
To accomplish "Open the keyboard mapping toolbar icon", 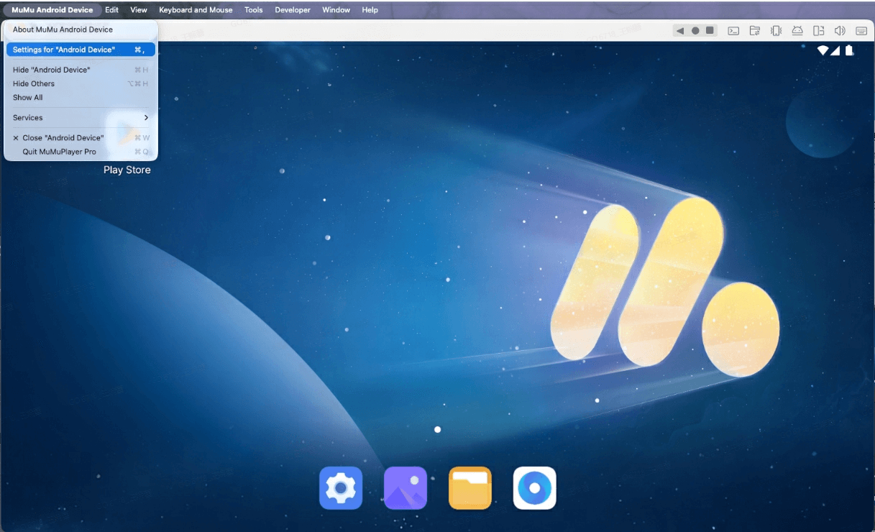I will [x=861, y=31].
